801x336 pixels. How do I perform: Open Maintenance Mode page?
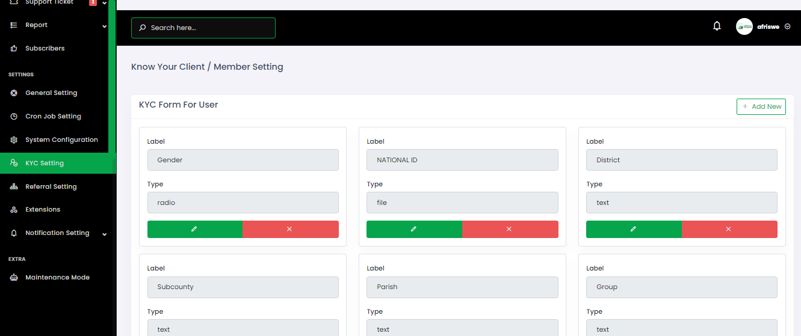[x=58, y=277]
